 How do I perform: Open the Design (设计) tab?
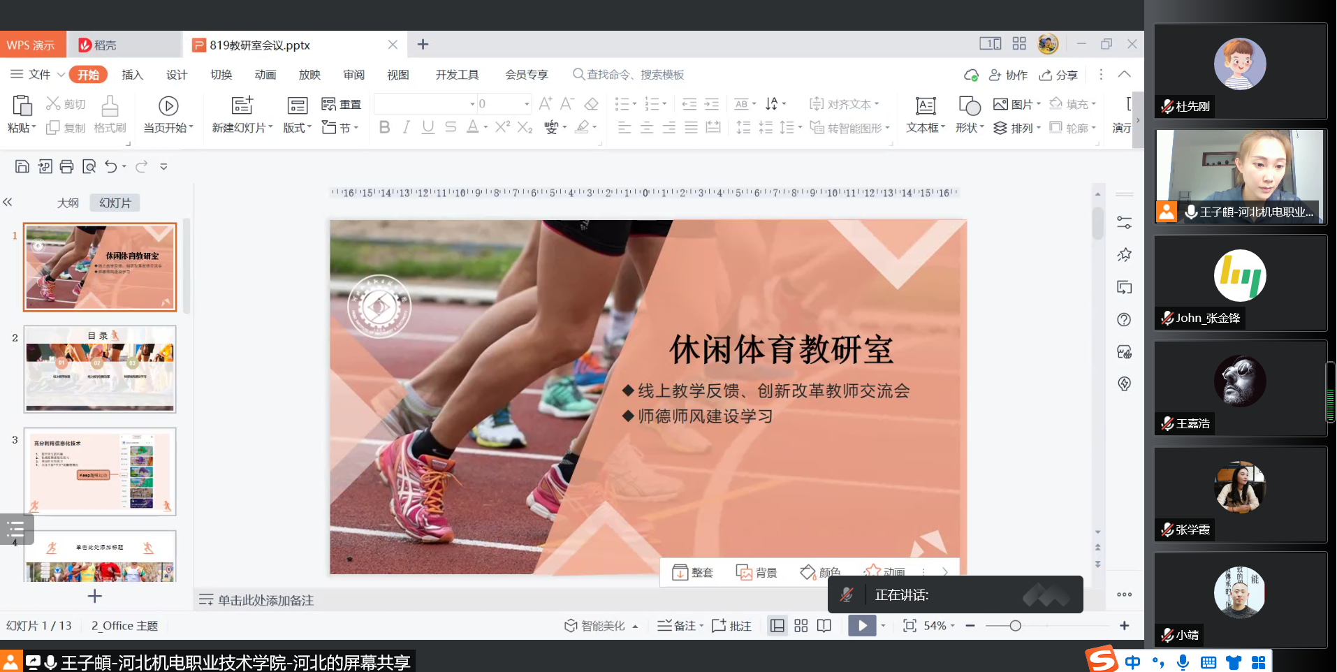[177, 75]
